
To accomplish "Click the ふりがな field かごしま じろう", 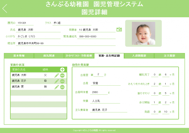I will 38,36.
